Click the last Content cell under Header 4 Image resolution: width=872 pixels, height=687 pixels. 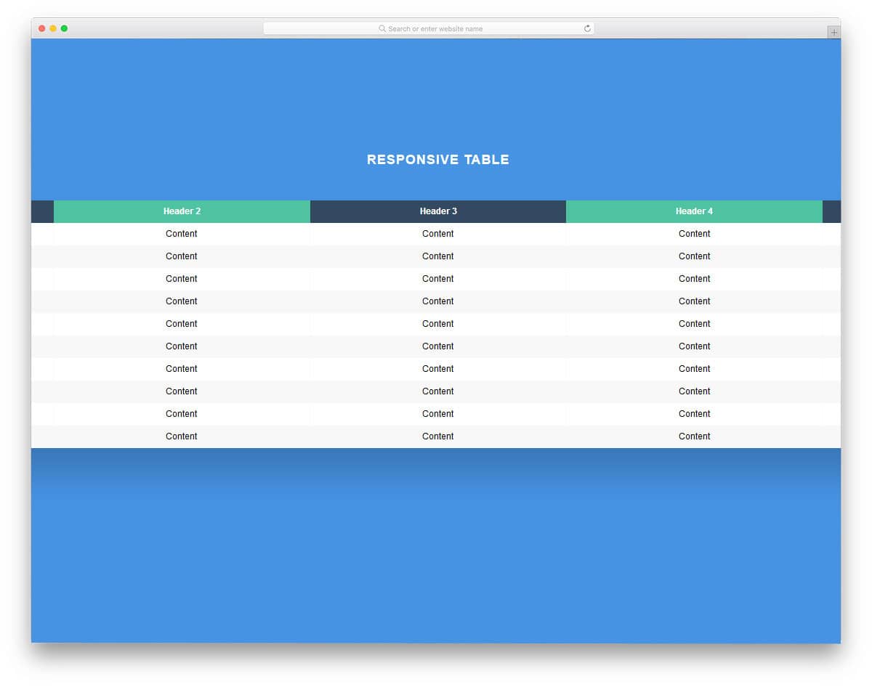694,436
